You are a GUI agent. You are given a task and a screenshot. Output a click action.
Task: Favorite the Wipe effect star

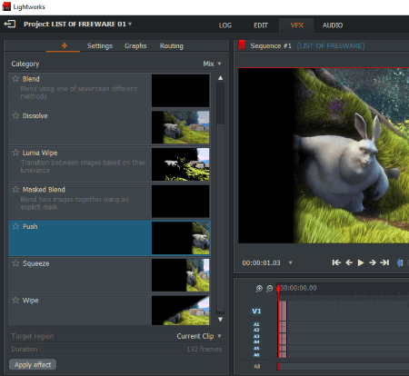click(x=15, y=301)
